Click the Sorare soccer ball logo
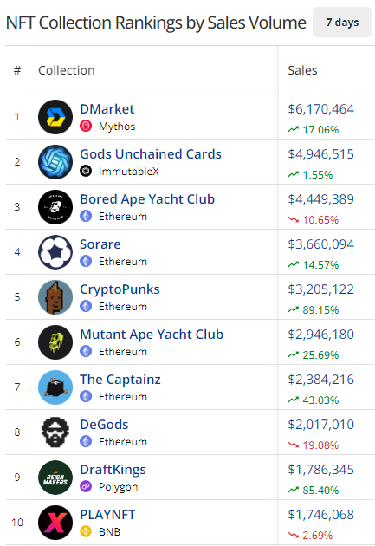 [55, 252]
